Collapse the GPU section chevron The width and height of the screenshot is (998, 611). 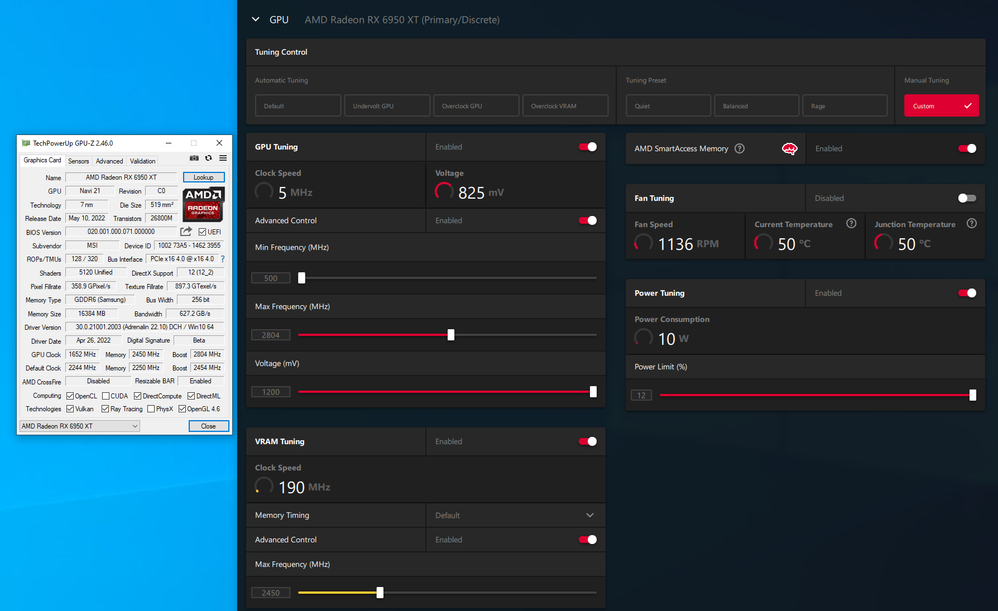[256, 20]
